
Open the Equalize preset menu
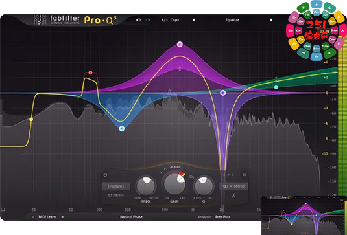pos(232,20)
